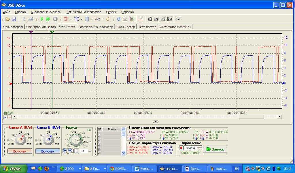Click the horizontal time scrollbar under graph
295x173 pixels.
pos(144,117)
